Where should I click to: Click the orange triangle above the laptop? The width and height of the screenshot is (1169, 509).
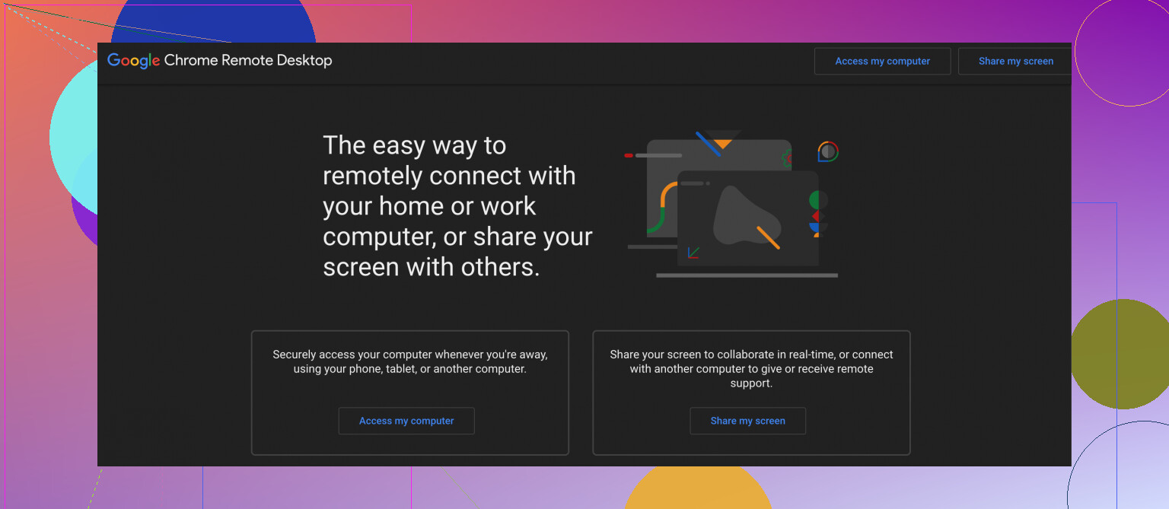point(722,142)
